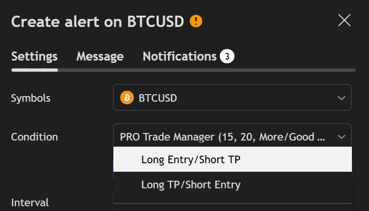Click the Interval field label

point(29,202)
